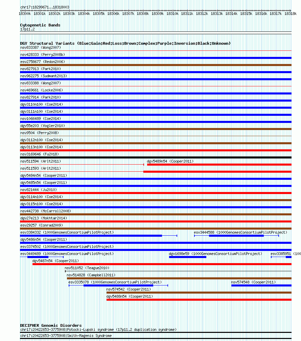Image resolution: width=301 pixels, height=341 pixels.
Task: Click the nsv574542 (Cooper2011) label
Action: 129,289
